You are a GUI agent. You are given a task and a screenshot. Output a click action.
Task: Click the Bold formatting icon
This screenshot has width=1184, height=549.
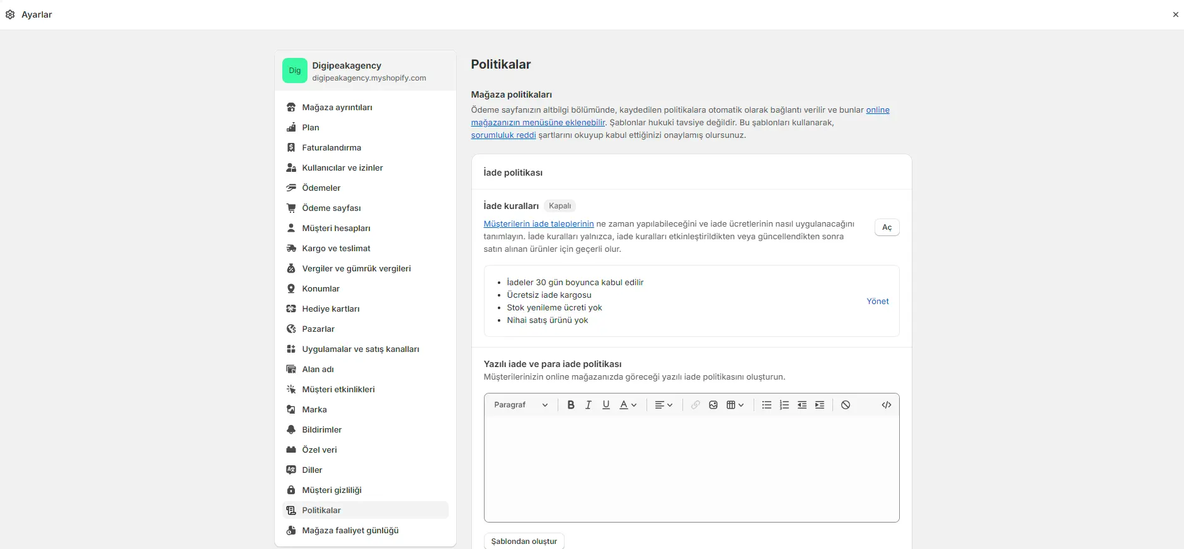click(x=571, y=405)
